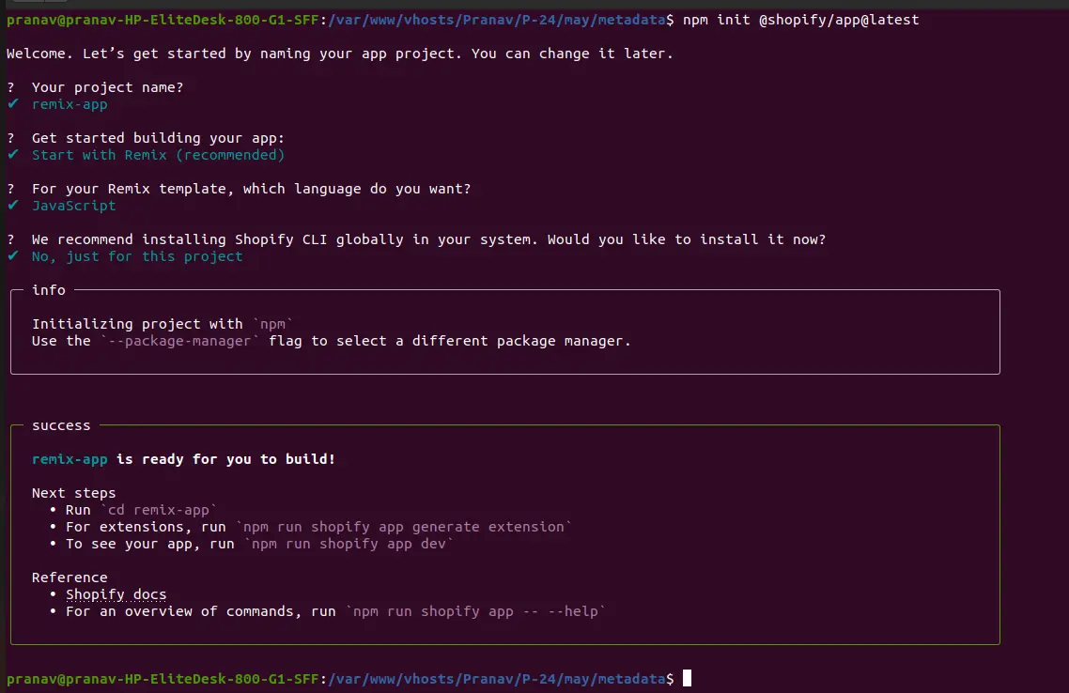The width and height of the screenshot is (1069, 693).
Task: Click the welcome message line
Action: click(339, 54)
